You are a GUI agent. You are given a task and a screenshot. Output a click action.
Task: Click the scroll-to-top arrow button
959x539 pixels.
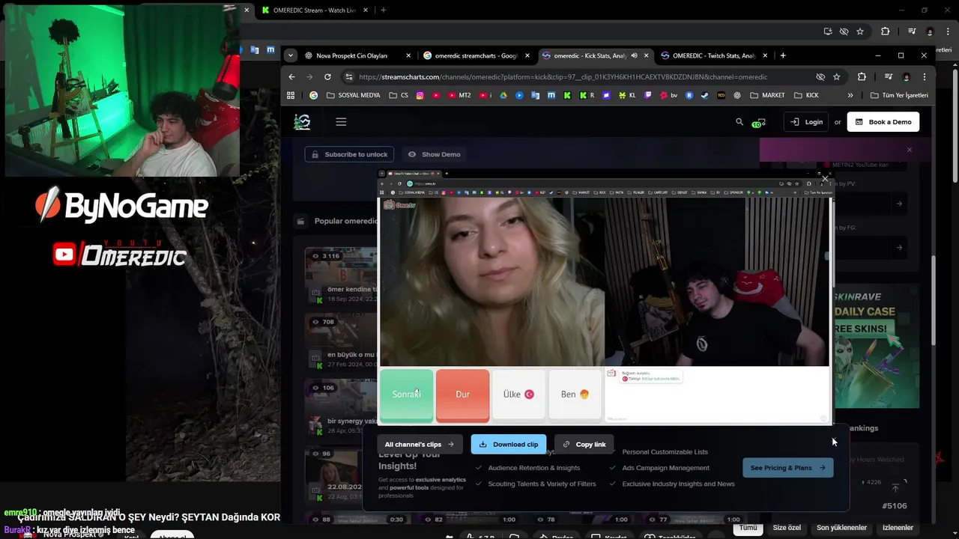pos(895,487)
